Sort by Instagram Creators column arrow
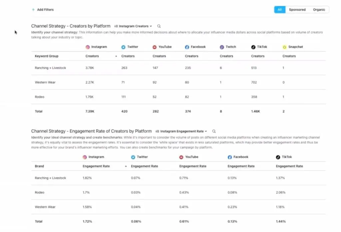The height and width of the screenshot is (232, 341). tap(116, 56)
